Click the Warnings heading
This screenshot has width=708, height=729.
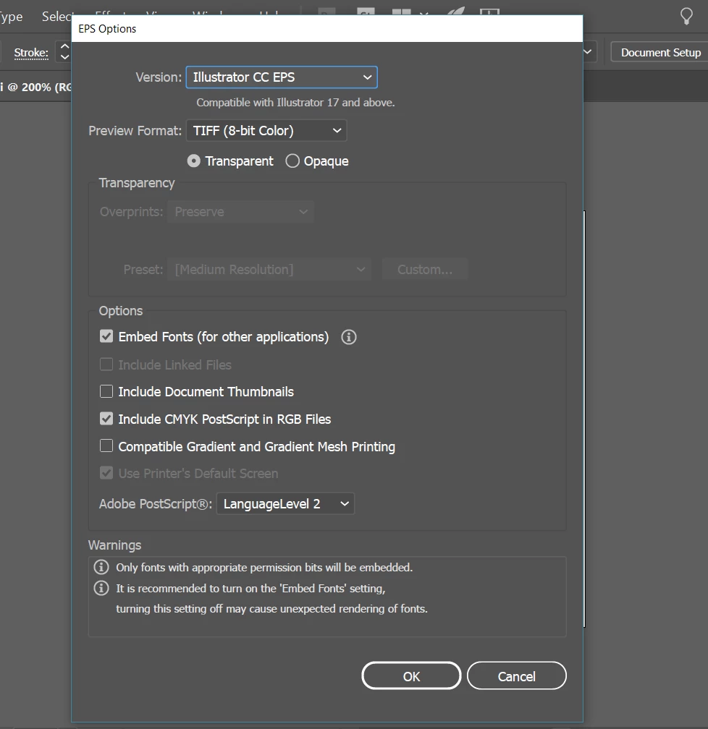(x=114, y=545)
